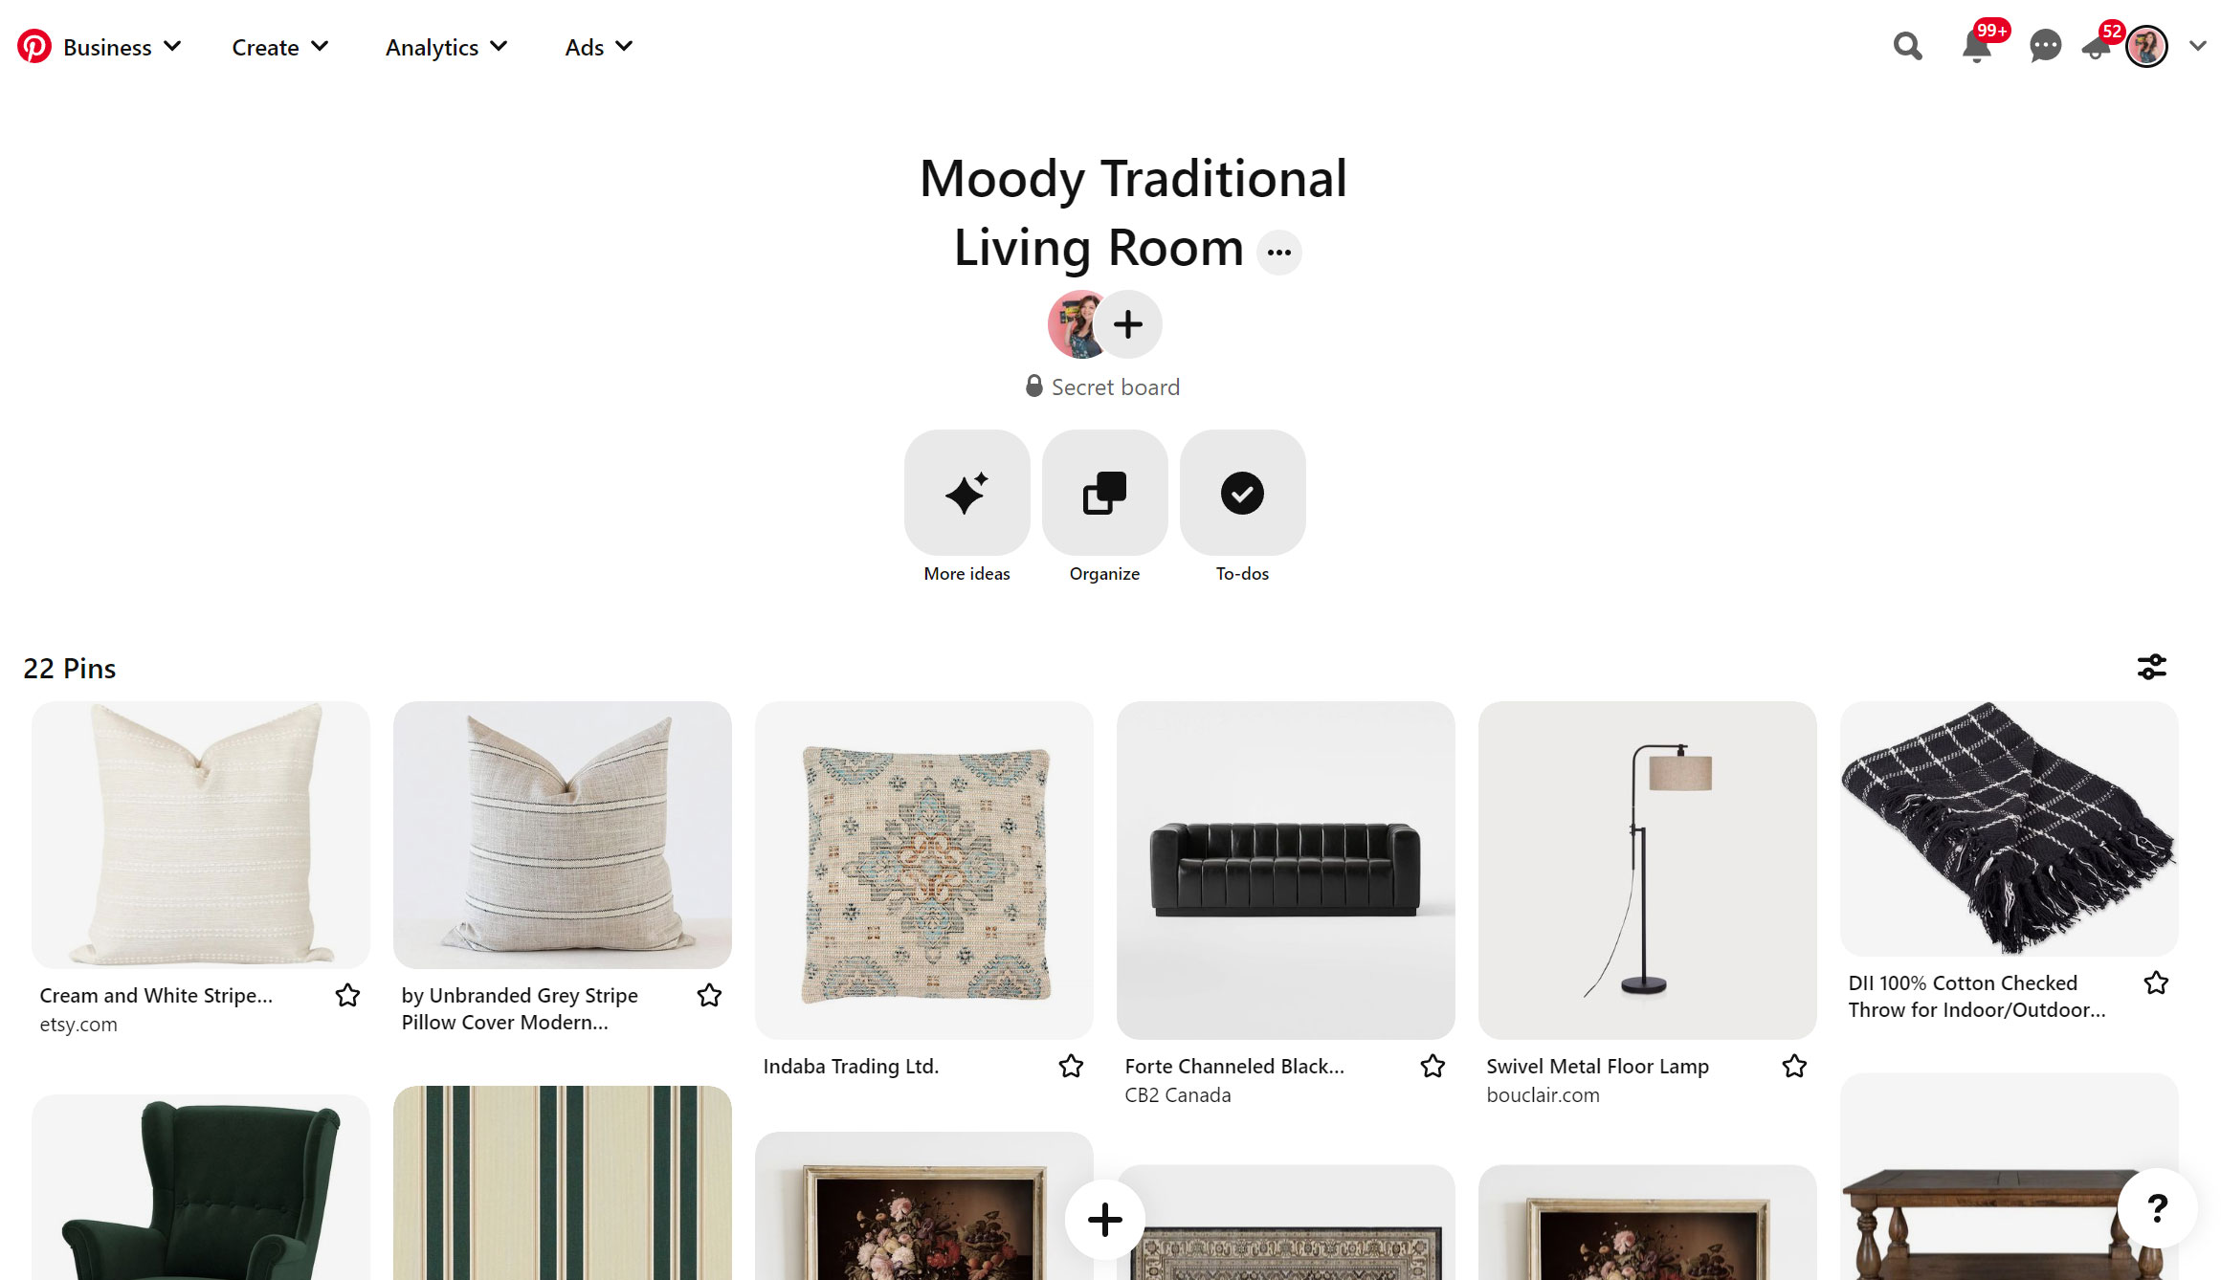Open the megaphone updates icon

[x=2097, y=46]
